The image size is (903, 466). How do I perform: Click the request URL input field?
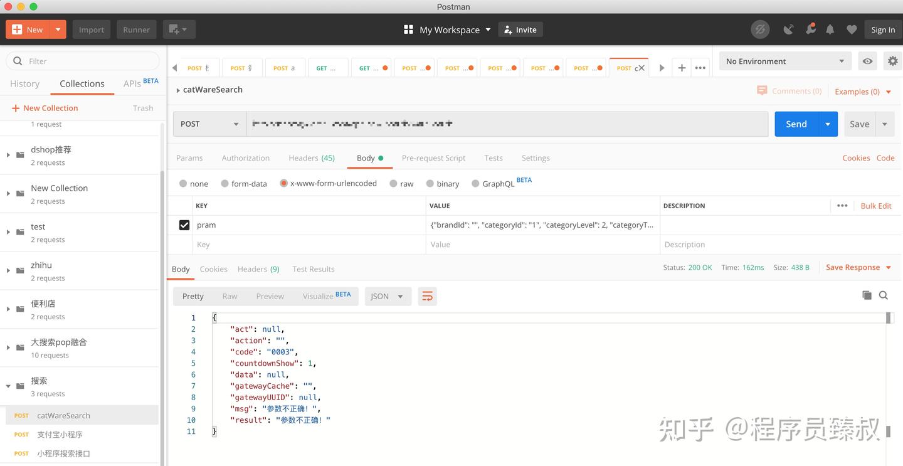(507, 124)
